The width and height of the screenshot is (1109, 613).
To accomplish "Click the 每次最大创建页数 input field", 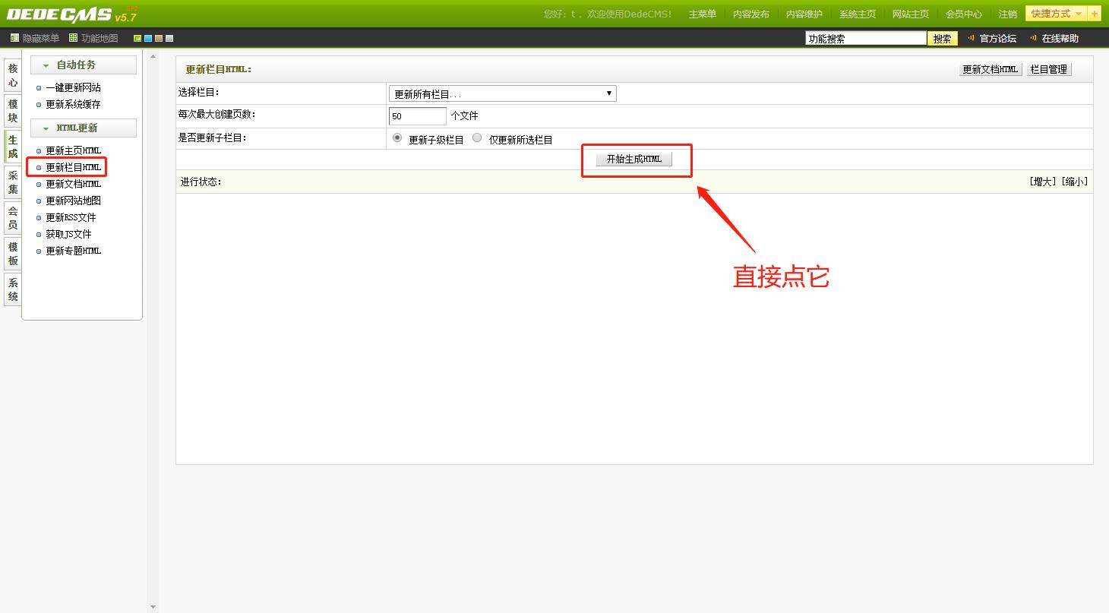I will coord(417,116).
